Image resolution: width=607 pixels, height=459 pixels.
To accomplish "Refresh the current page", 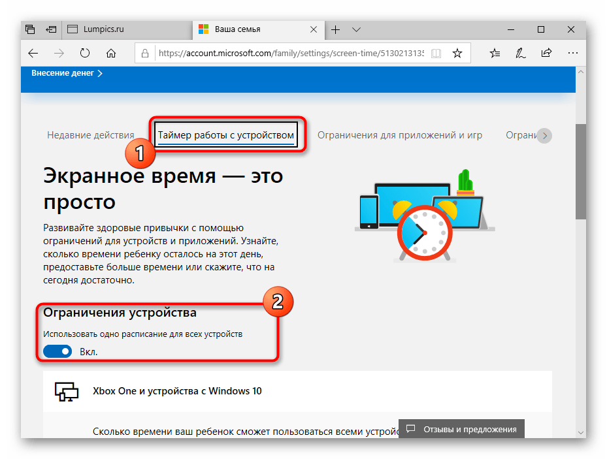I will click(85, 53).
